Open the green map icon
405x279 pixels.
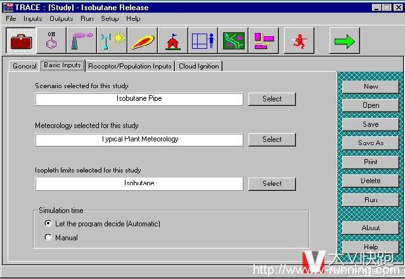pyautogui.click(x=233, y=41)
